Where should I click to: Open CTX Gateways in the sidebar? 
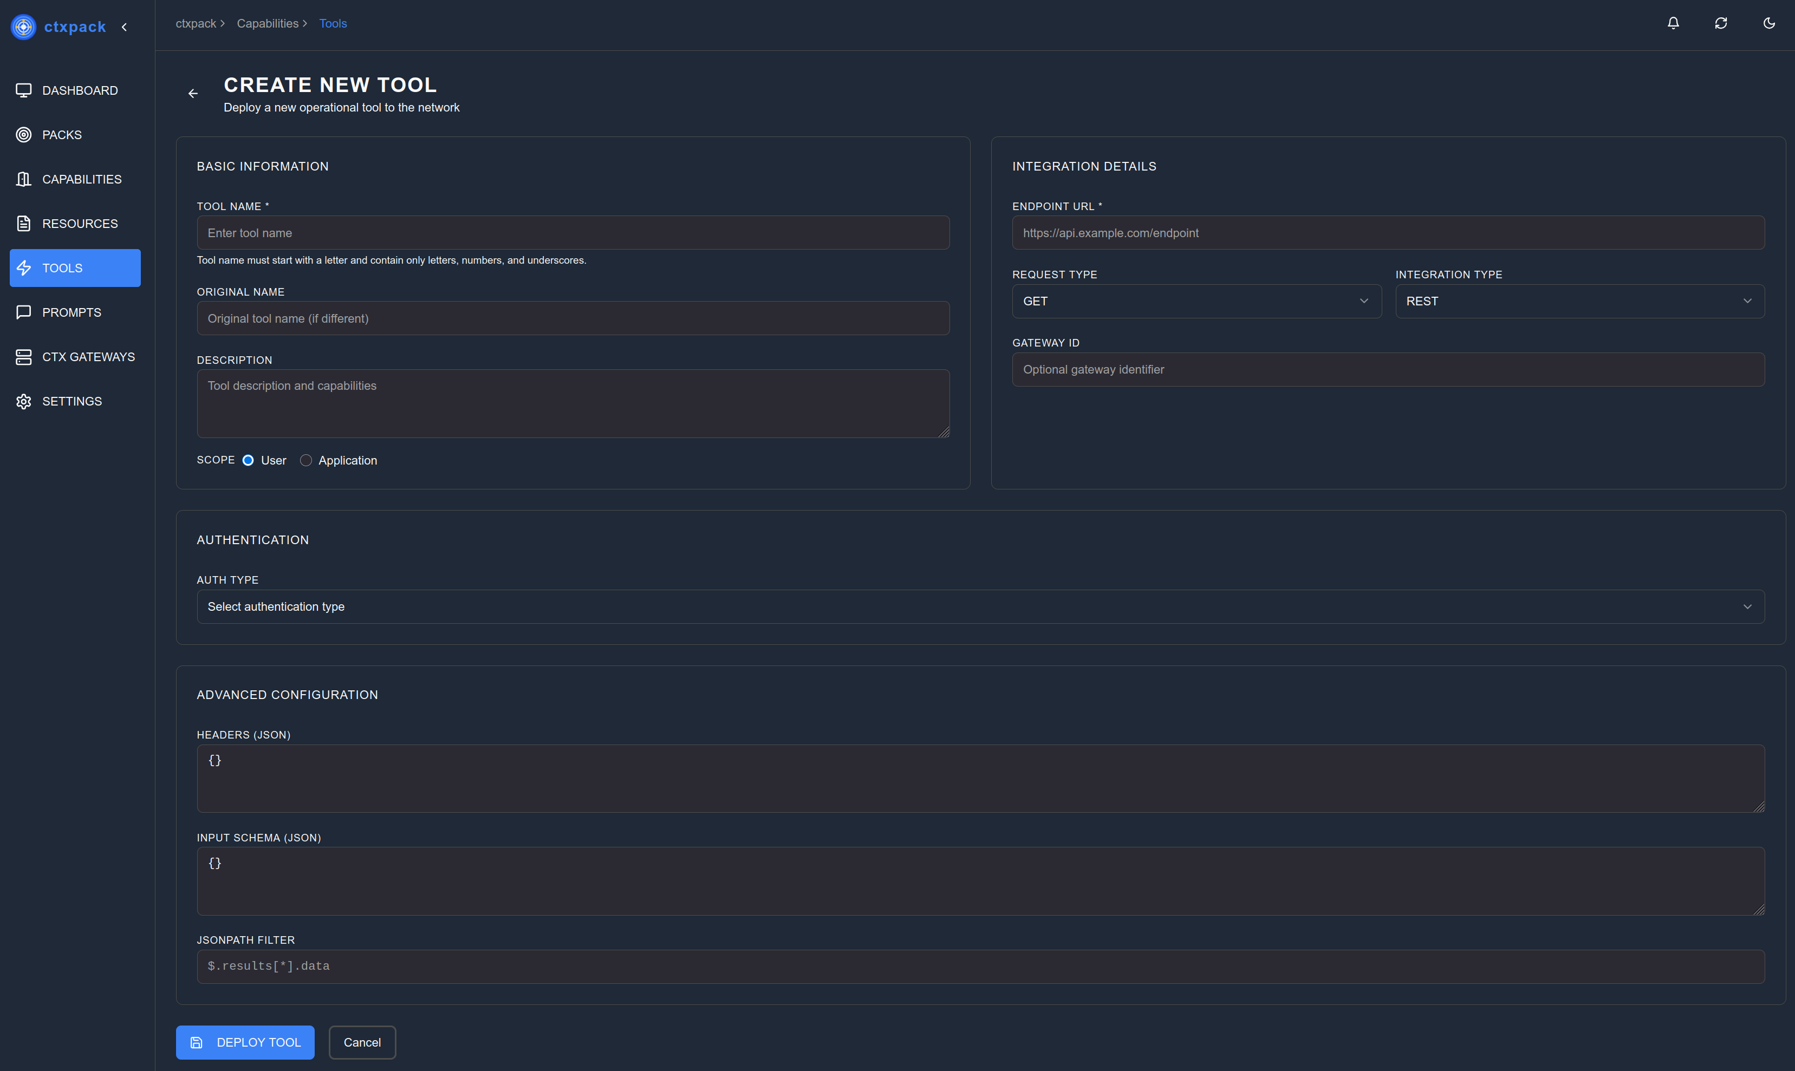[75, 357]
